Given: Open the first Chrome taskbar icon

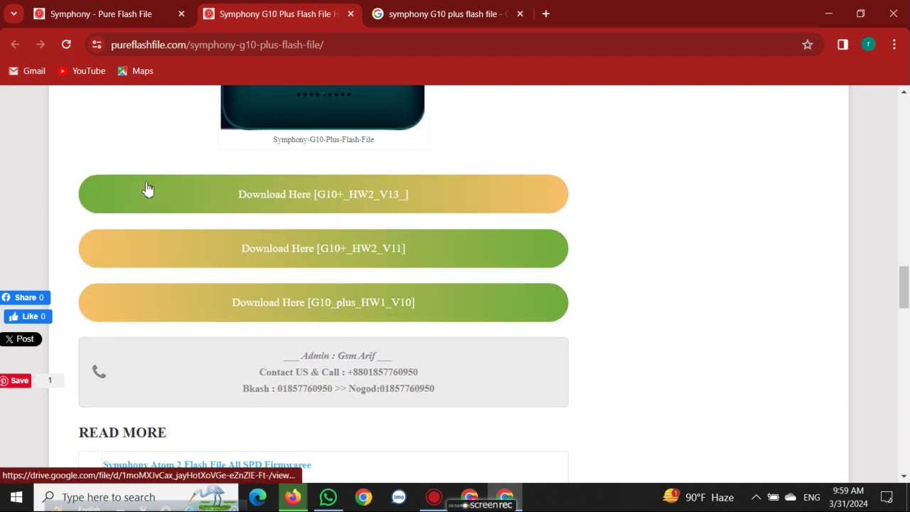Looking at the screenshot, I should [363, 497].
